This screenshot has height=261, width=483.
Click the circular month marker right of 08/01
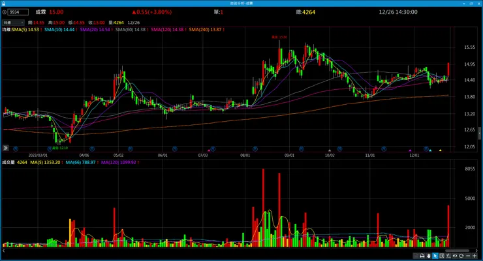pos(255,149)
